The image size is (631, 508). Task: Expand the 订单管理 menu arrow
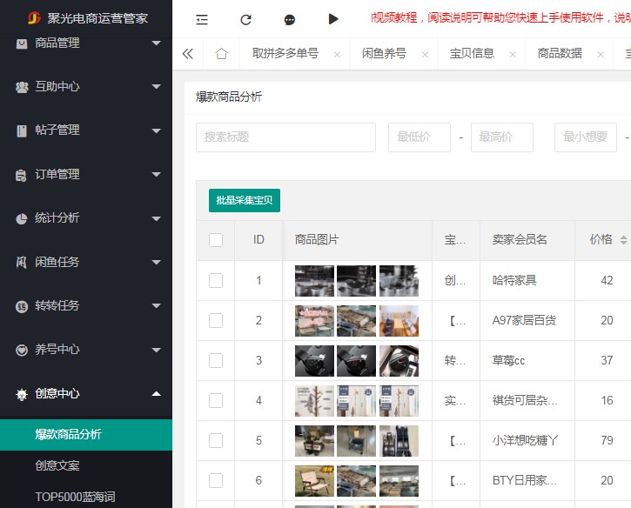click(x=156, y=174)
